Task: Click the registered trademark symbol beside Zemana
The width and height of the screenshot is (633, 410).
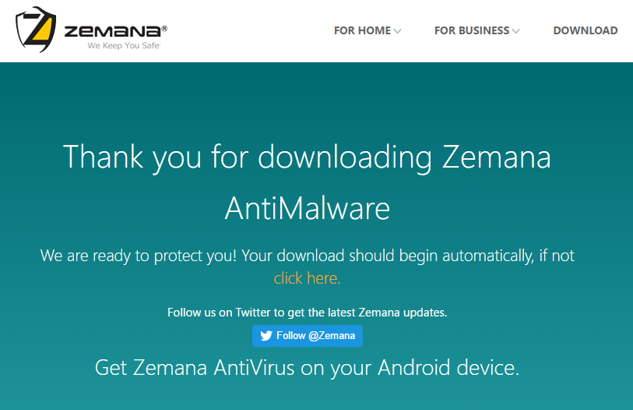Action: (x=164, y=28)
